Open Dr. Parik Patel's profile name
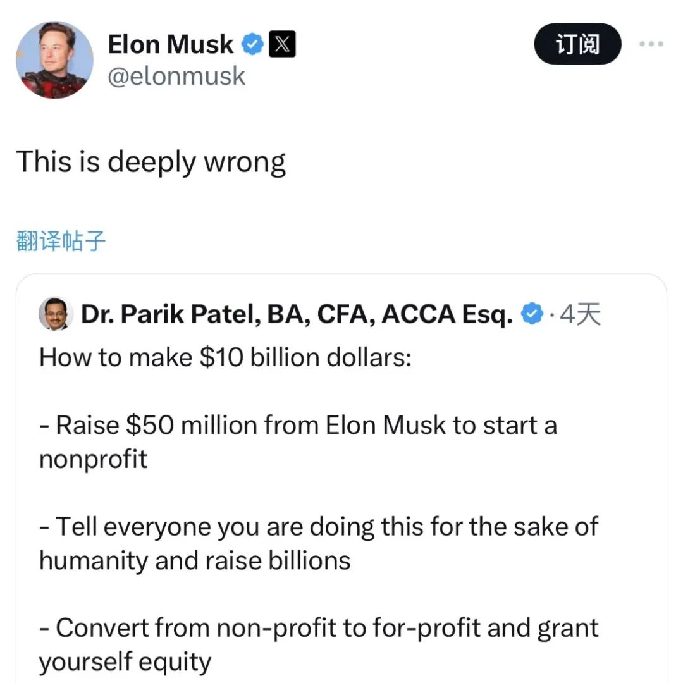Screen dimensions: 683x683 (296, 314)
